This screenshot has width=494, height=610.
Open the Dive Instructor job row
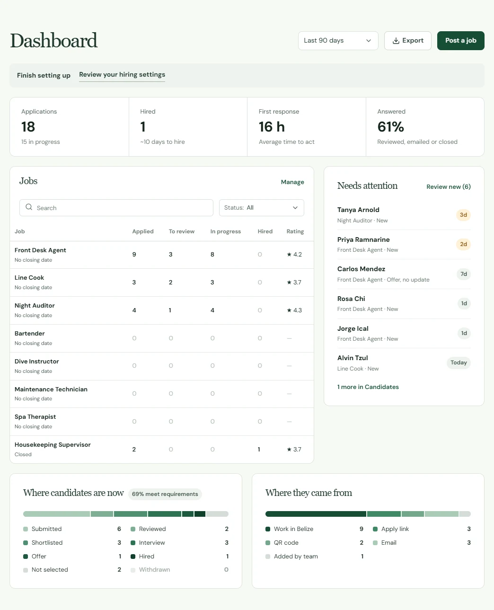[162, 366]
